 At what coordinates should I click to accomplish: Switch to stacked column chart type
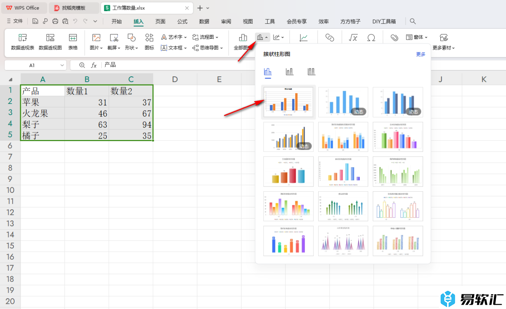click(x=289, y=72)
